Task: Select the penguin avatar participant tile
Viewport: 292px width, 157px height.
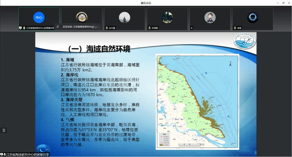Action: click(x=82, y=17)
